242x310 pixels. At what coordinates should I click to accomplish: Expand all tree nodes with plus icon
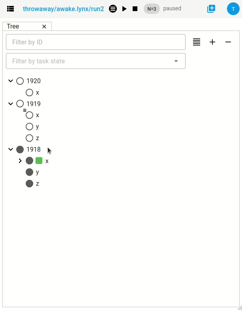pyautogui.click(x=212, y=42)
